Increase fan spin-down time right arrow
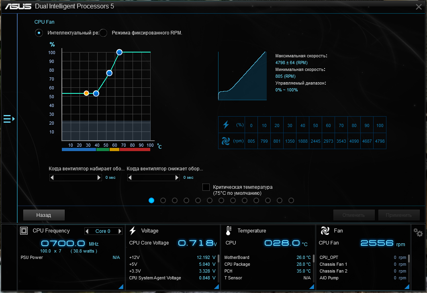Viewport: 427px width, 293px height. (177, 178)
